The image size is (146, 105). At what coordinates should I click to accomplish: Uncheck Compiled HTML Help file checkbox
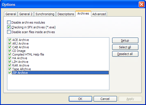(10, 54)
